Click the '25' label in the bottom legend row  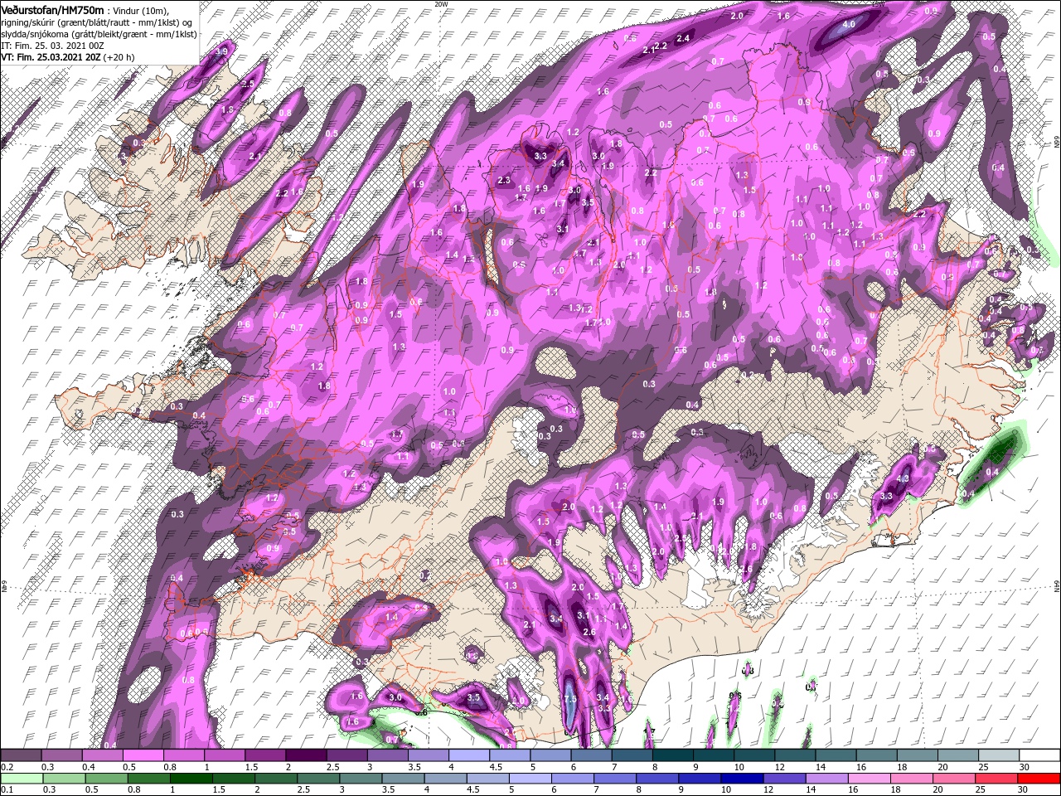tap(981, 789)
